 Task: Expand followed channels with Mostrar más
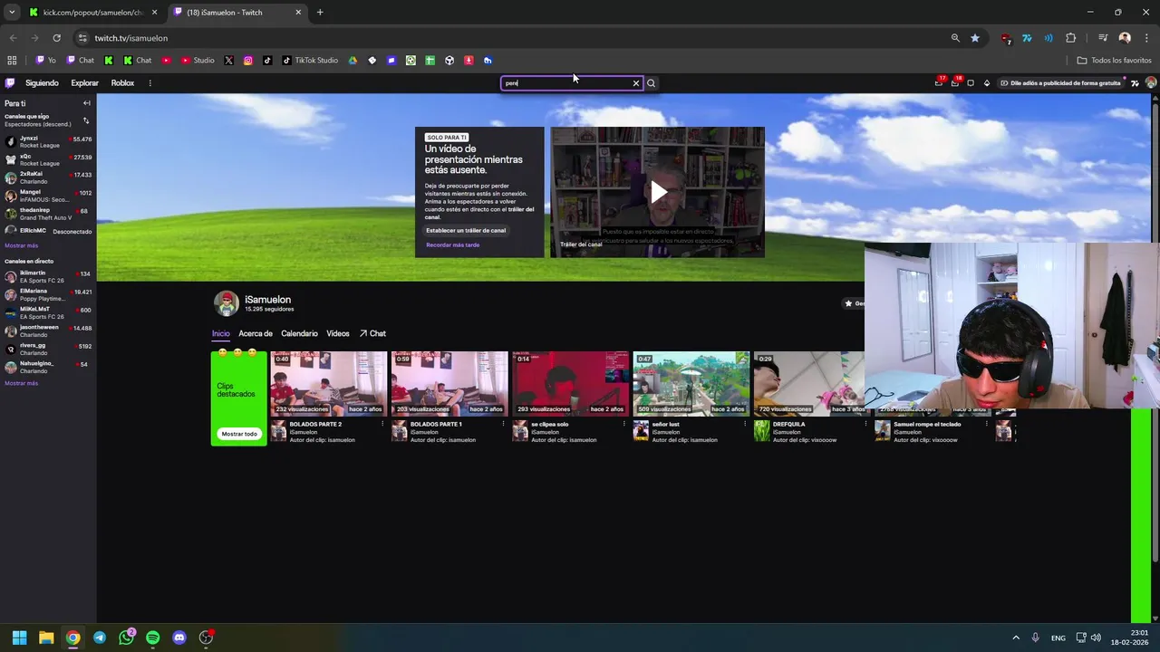click(x=21, y=246)
